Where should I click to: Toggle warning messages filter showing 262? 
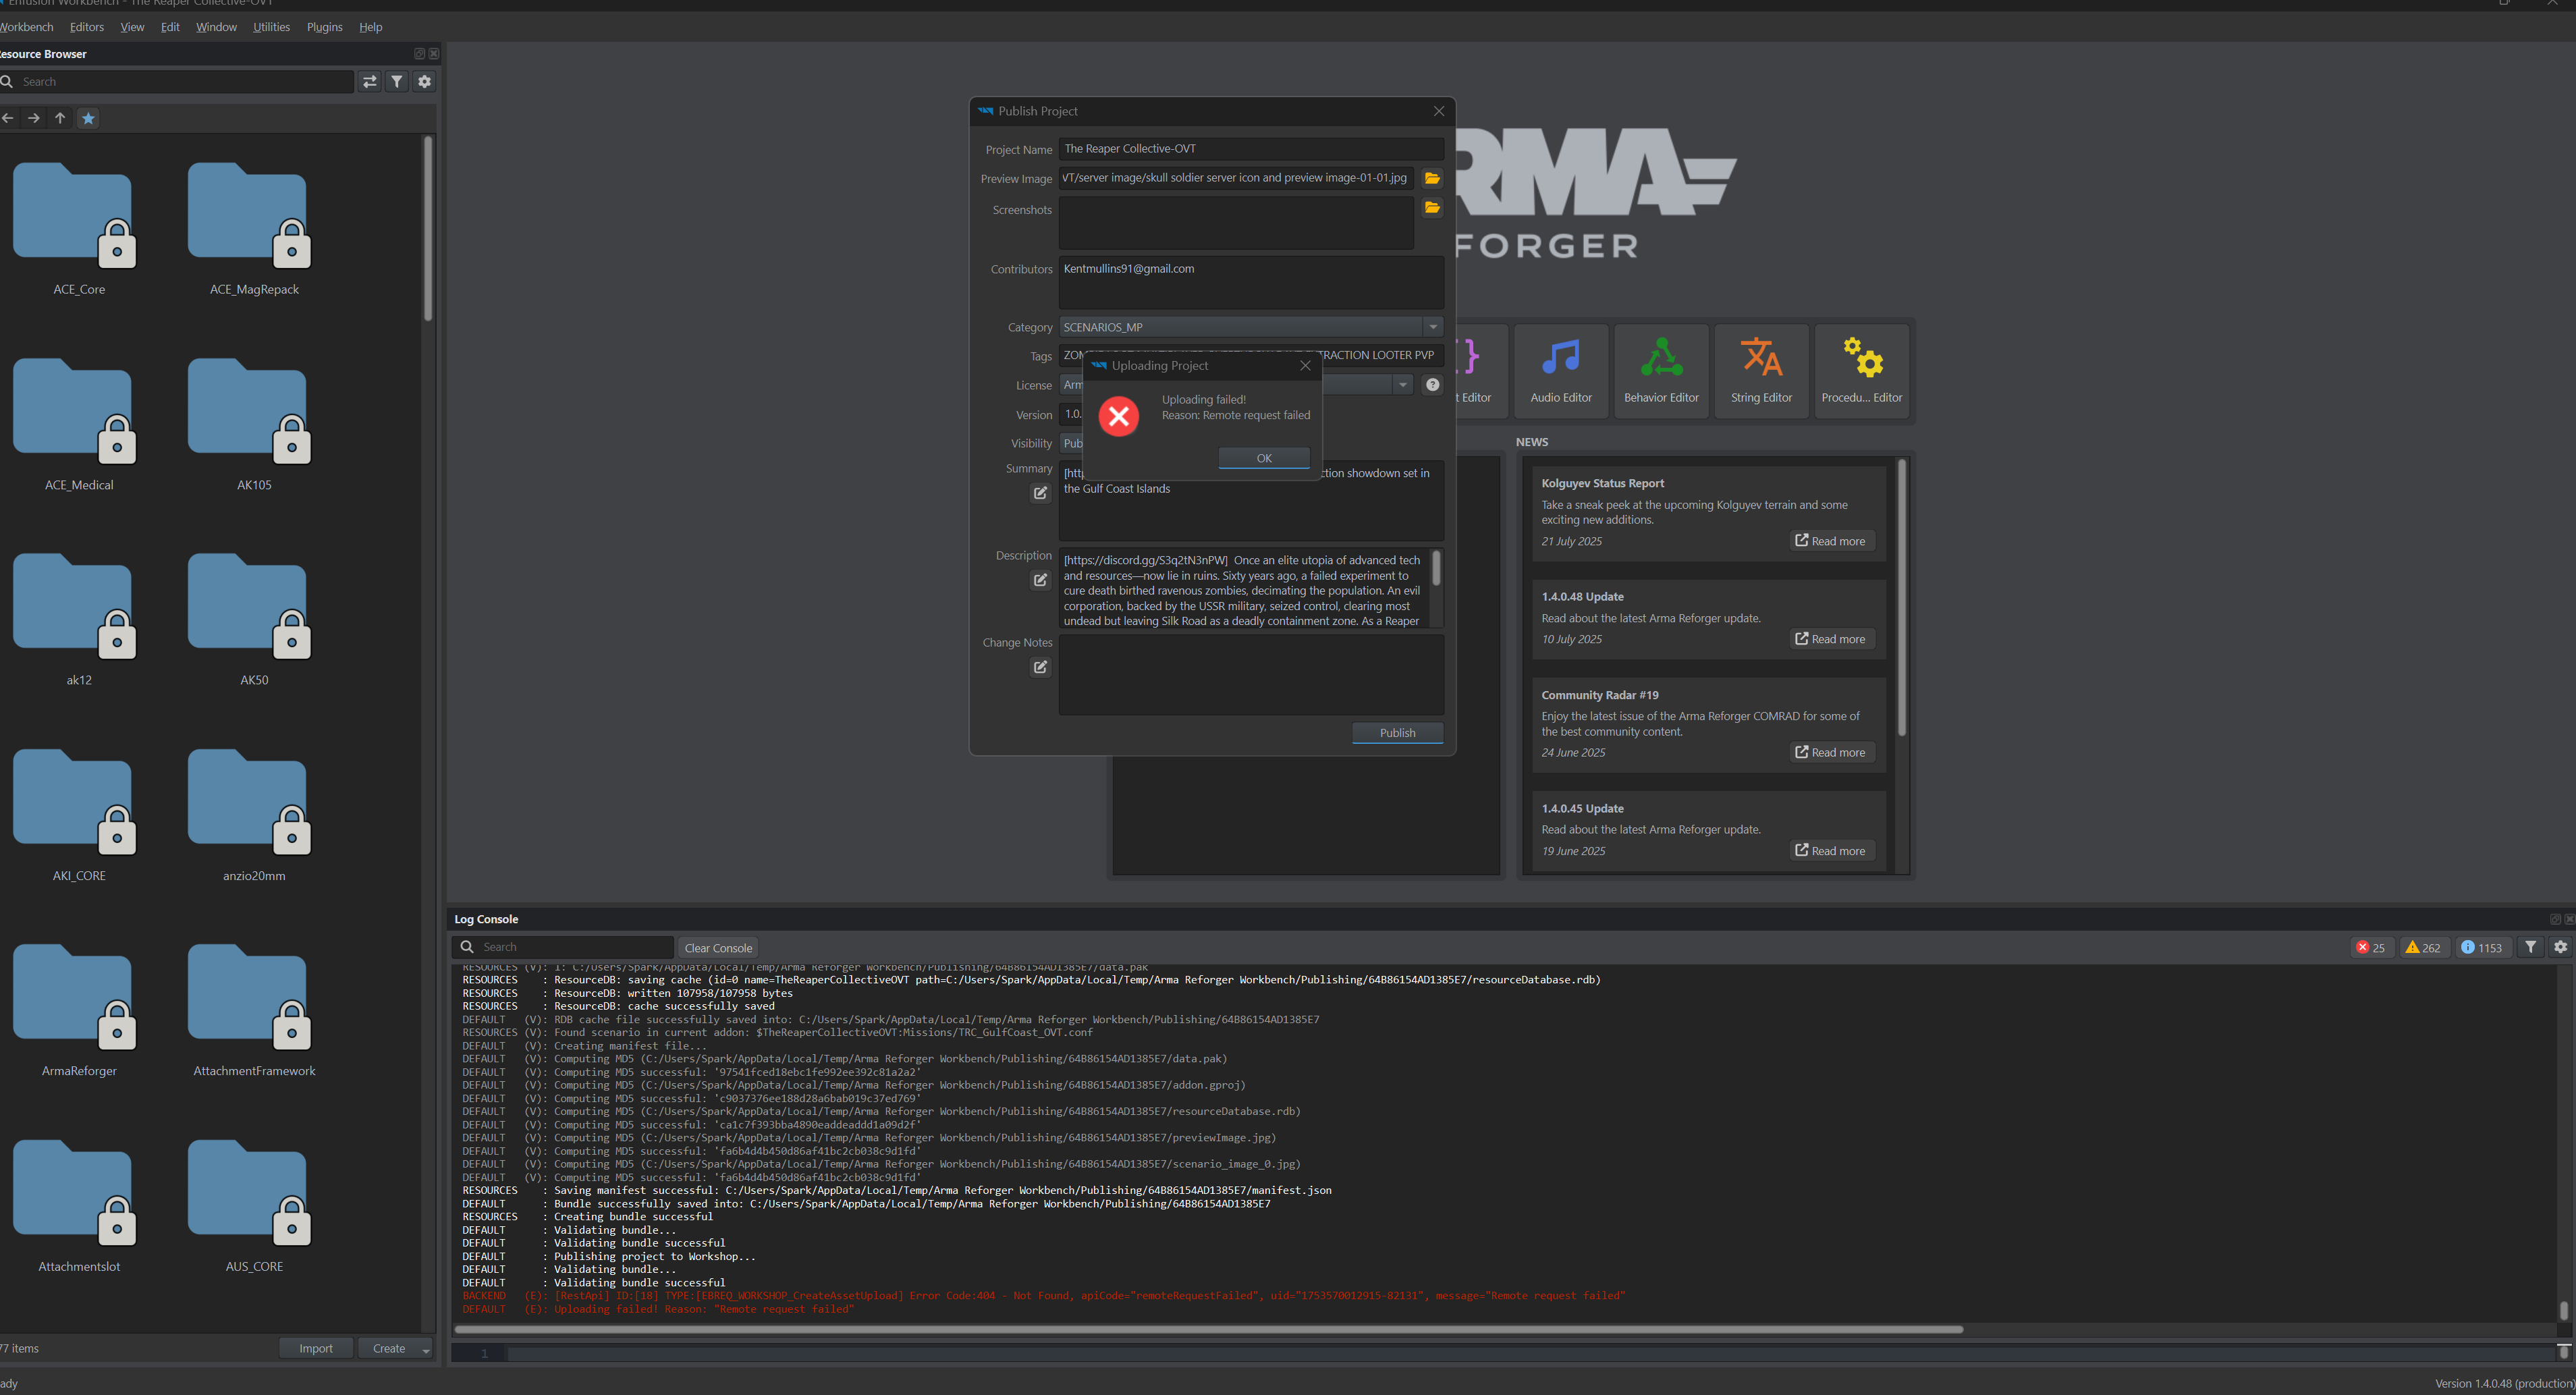pyautogui.click(x=2423, y=948)
